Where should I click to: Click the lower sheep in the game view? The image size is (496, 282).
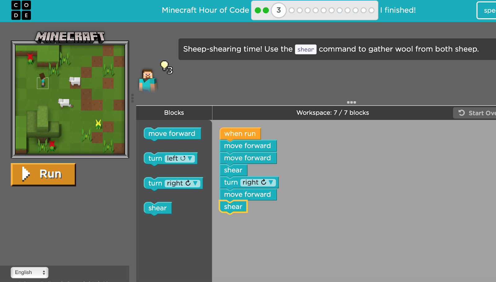(x=65, y=103)
